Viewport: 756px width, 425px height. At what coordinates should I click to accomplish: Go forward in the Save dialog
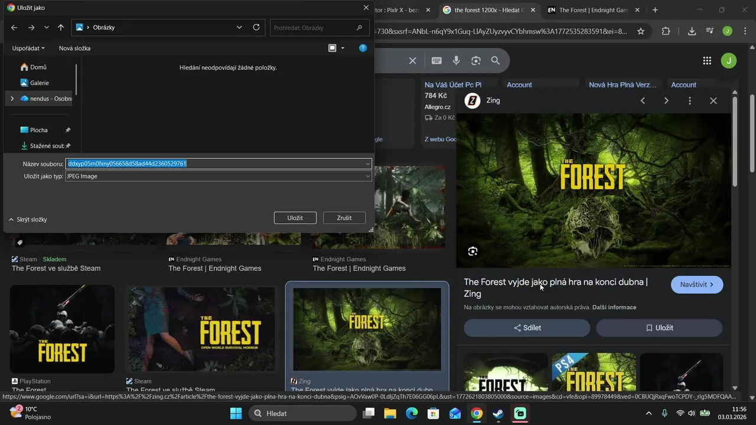point(32,28)
